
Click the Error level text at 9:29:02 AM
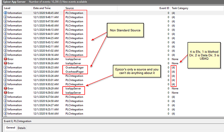click(10, 93)
